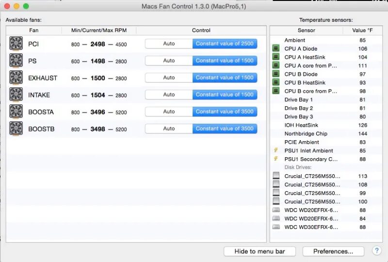Select EXHAUST constant value of 1500
Image resolution: width=388 pixels, height=262 pixels.
[225, 78]
